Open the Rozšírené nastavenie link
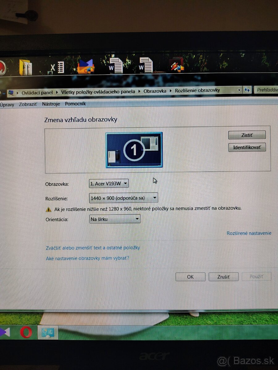The image size is (278, 370). click(x=249, y=233)
